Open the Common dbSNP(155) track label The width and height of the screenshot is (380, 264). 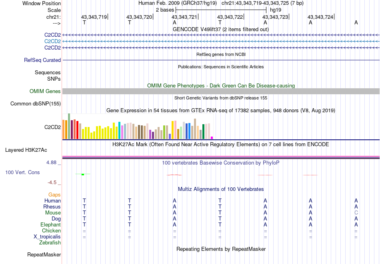(x=35, y=103)
